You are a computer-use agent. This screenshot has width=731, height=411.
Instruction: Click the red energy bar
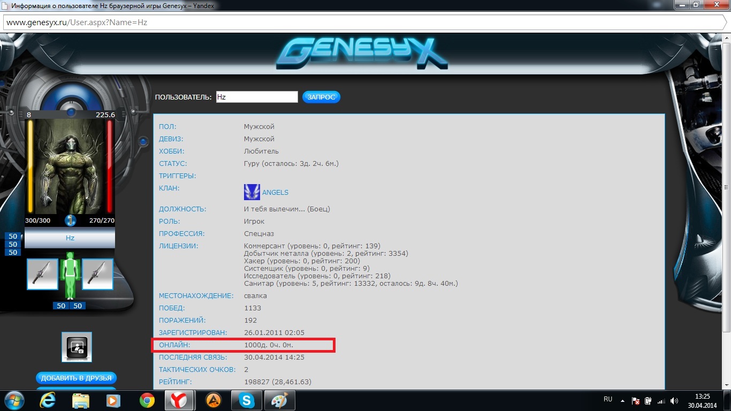[x=110, y=166]
